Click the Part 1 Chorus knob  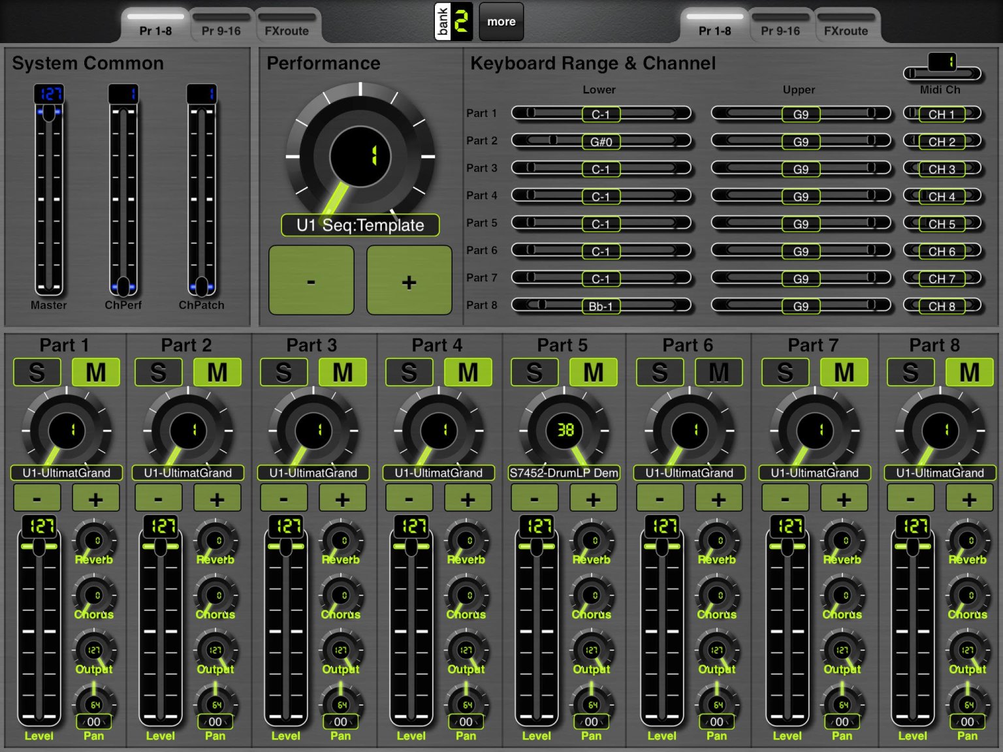[x=95, y=595]
